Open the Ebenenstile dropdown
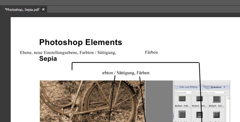240x122 pixels. (x=185, y=92)
